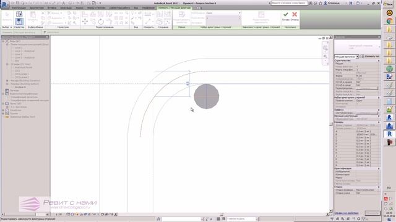Collapse the Phasing section in Properties

(379, 187)
